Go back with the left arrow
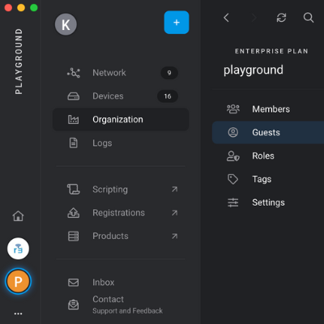This screenshot has height=324, width=324. (226, 18)
